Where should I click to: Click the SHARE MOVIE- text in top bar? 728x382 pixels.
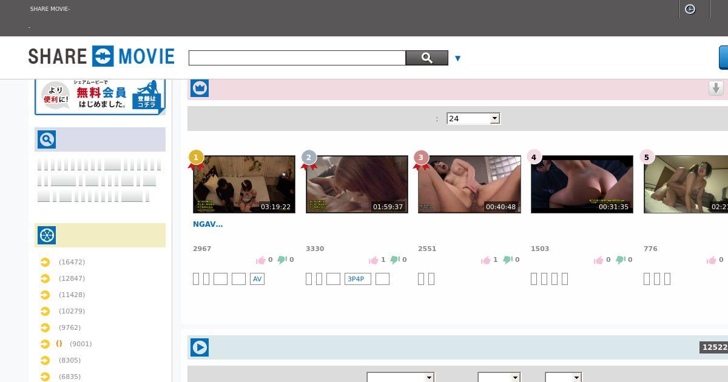click(x=50, y=9)
